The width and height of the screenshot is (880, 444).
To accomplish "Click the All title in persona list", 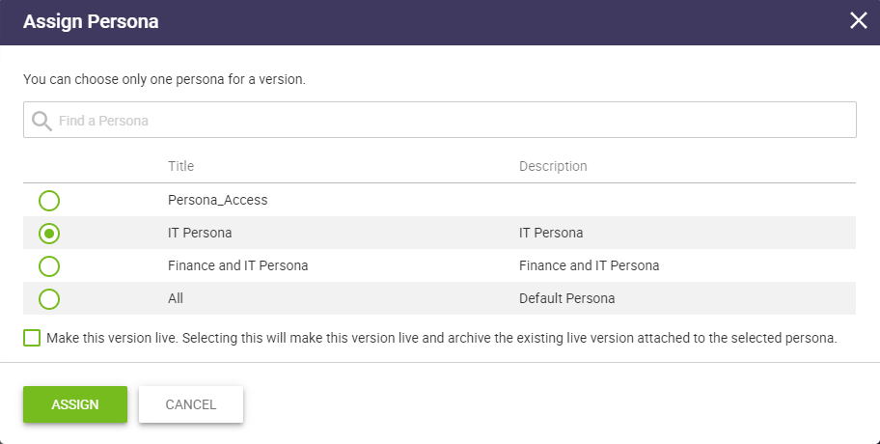I will point(176,298).
